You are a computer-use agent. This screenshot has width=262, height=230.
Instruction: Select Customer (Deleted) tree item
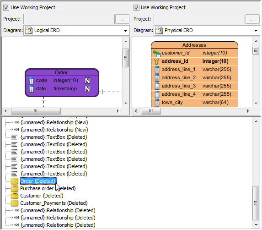coord(42,196)
